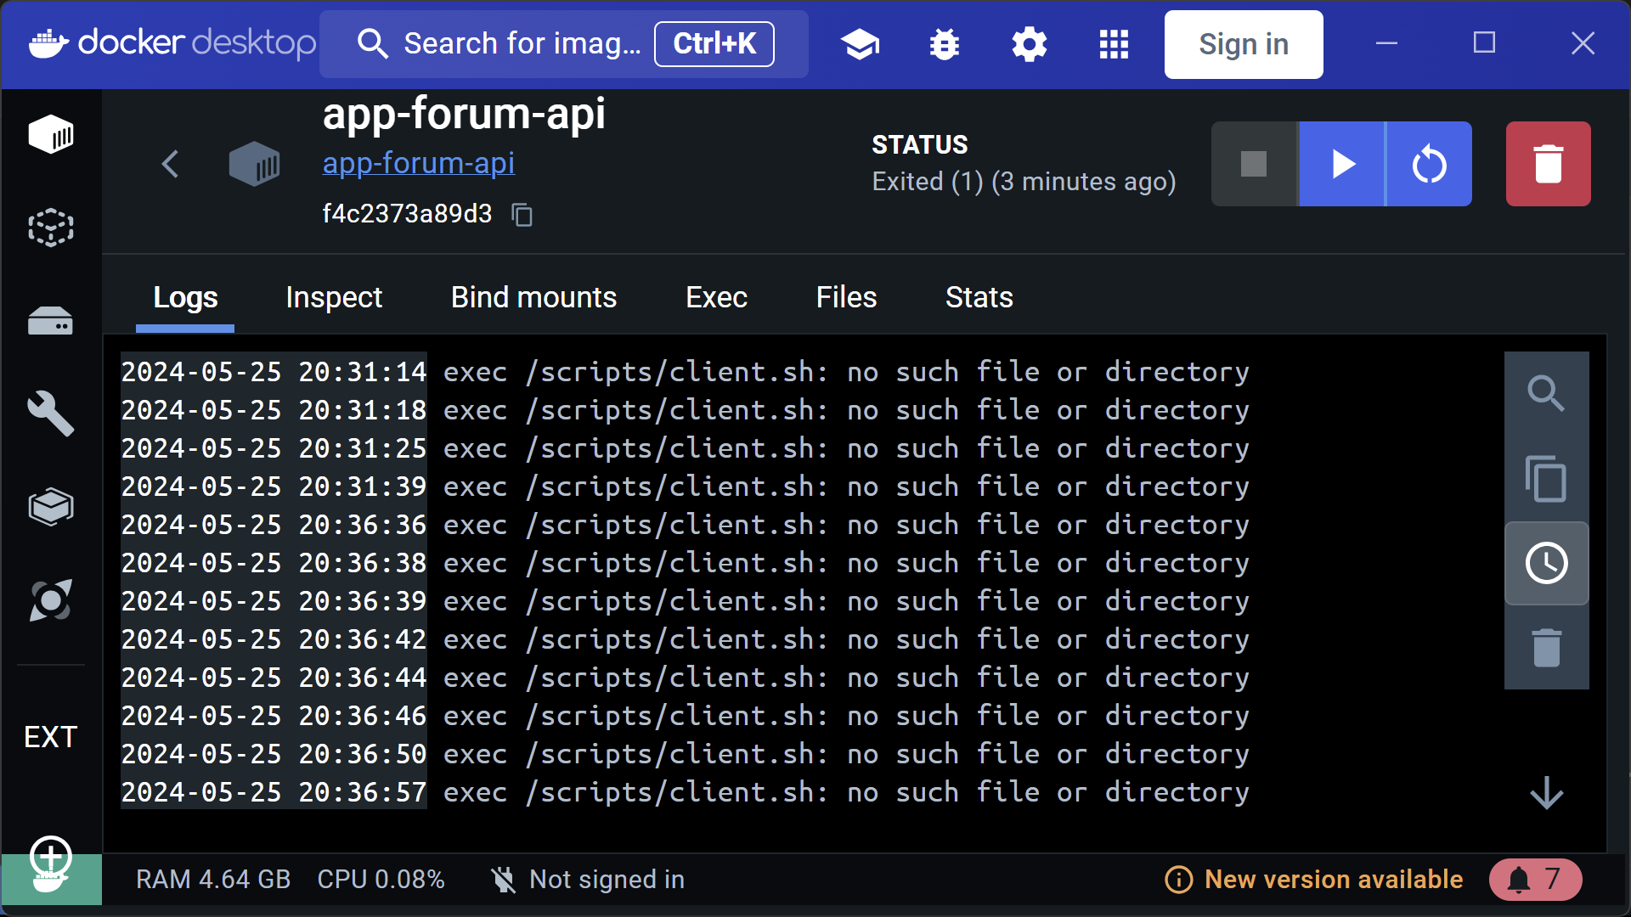Open the Dev Environments box icon in the sidebar
The height and width of the screenshot is (917, 1631).
(51, 507)
